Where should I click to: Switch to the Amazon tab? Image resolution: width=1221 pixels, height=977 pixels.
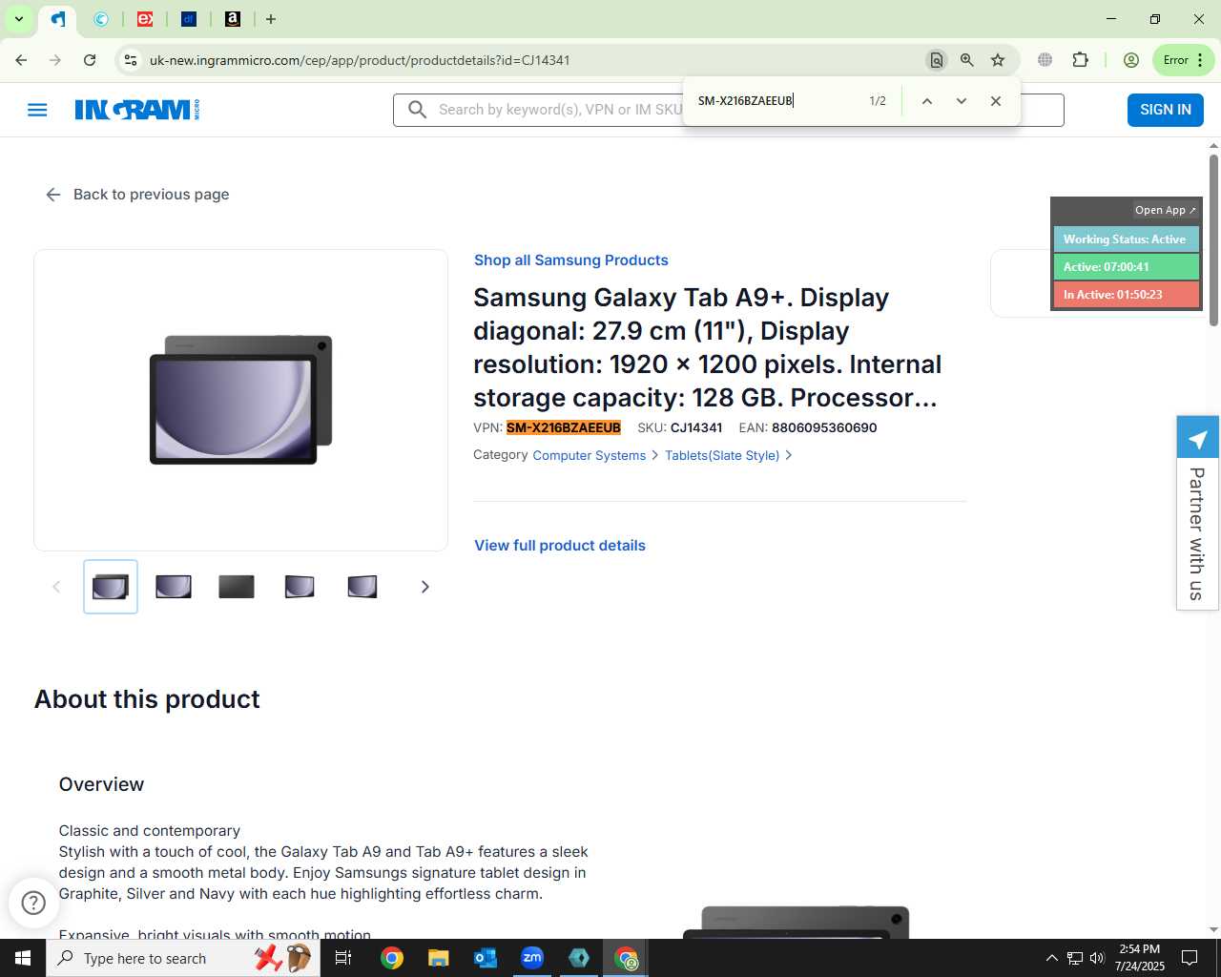(x=233, y=19)
